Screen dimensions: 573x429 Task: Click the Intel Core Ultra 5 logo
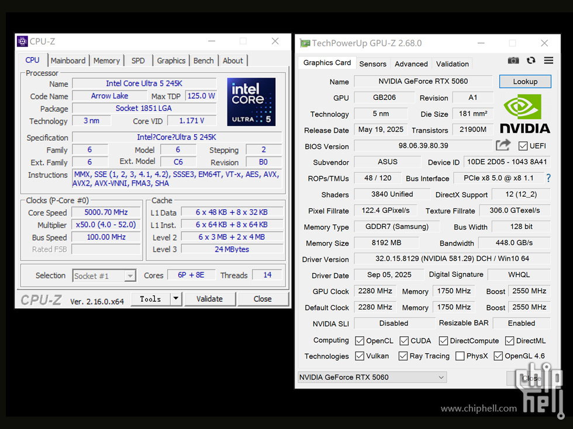point(251,102)
